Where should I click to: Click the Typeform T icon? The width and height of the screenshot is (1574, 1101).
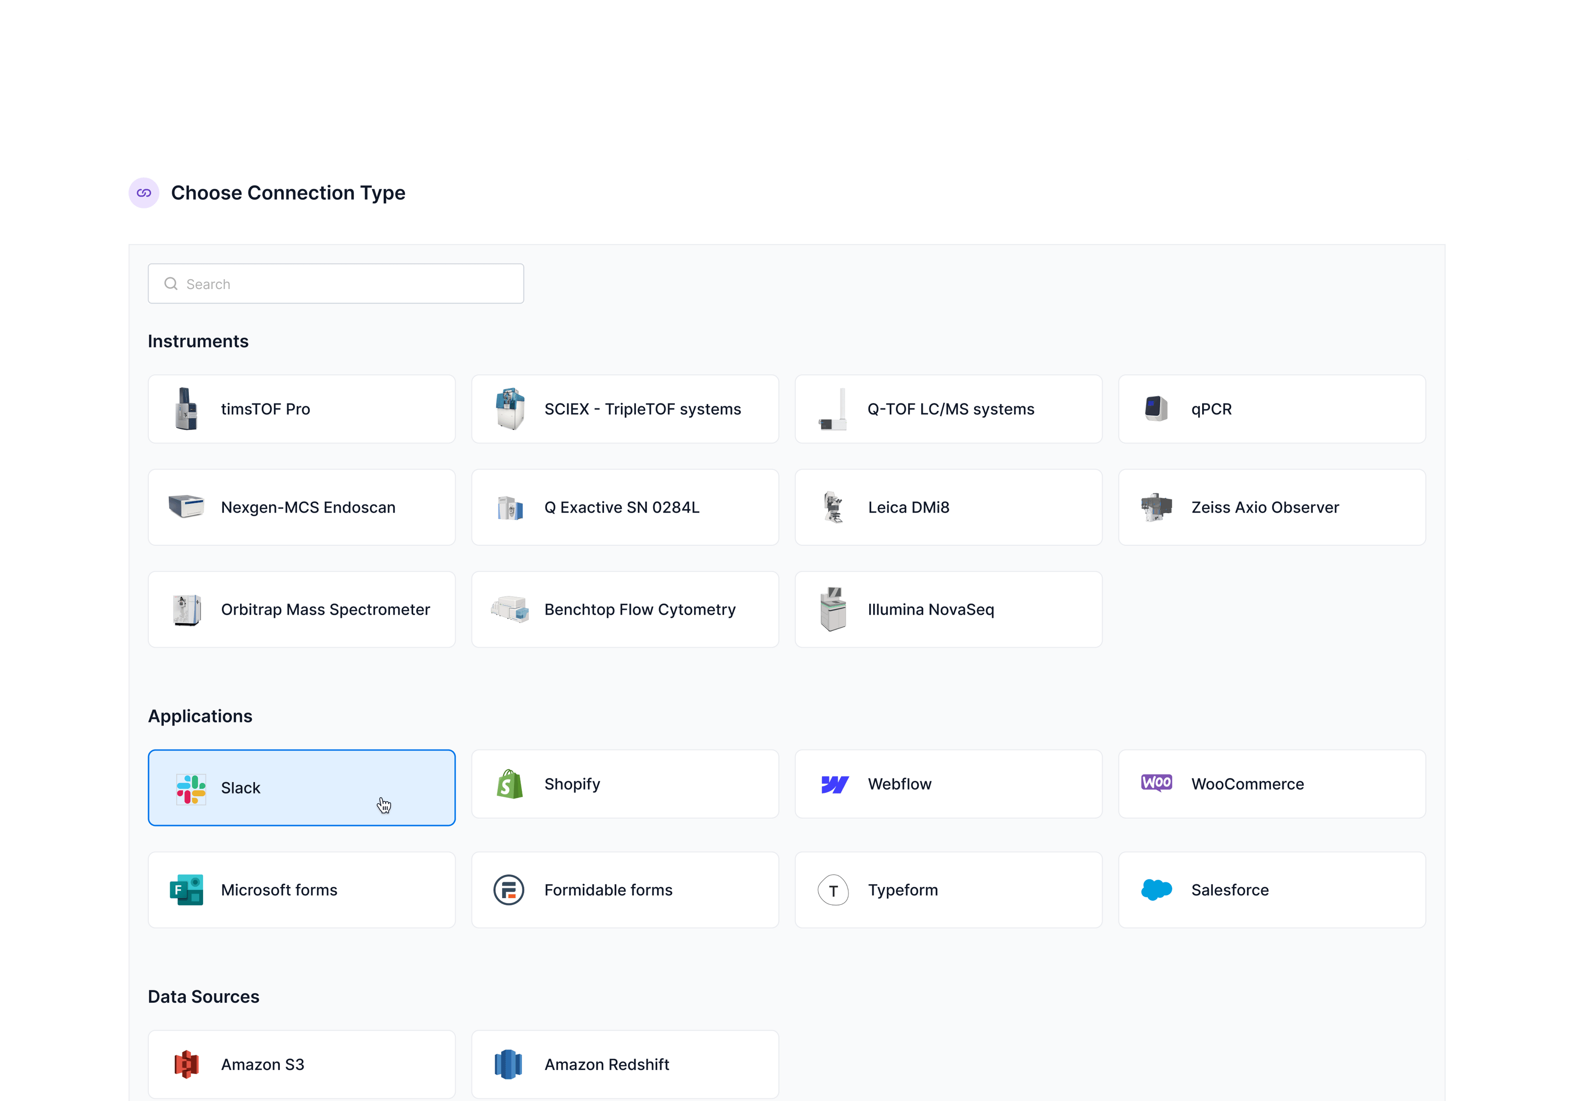click(x=833, y=891)
